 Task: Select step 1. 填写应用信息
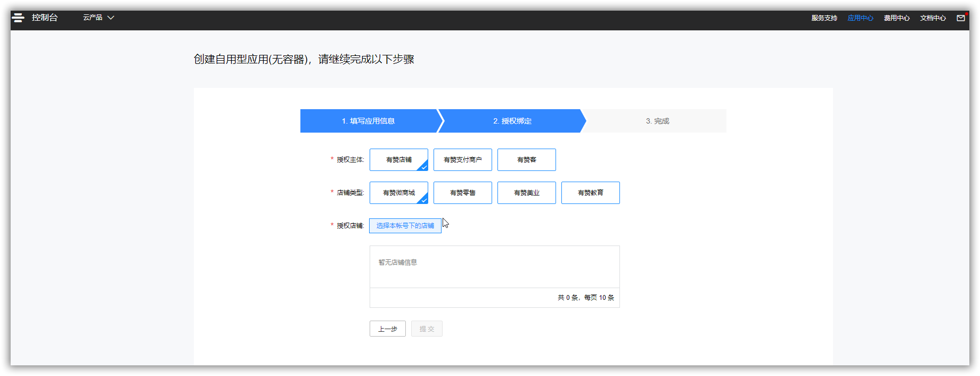point(369,121)
